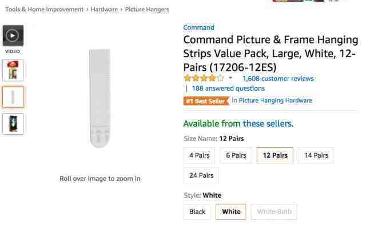Select the White-Bath style option
The width and height of the screenshot is (366, 225).
coord(274,212)
